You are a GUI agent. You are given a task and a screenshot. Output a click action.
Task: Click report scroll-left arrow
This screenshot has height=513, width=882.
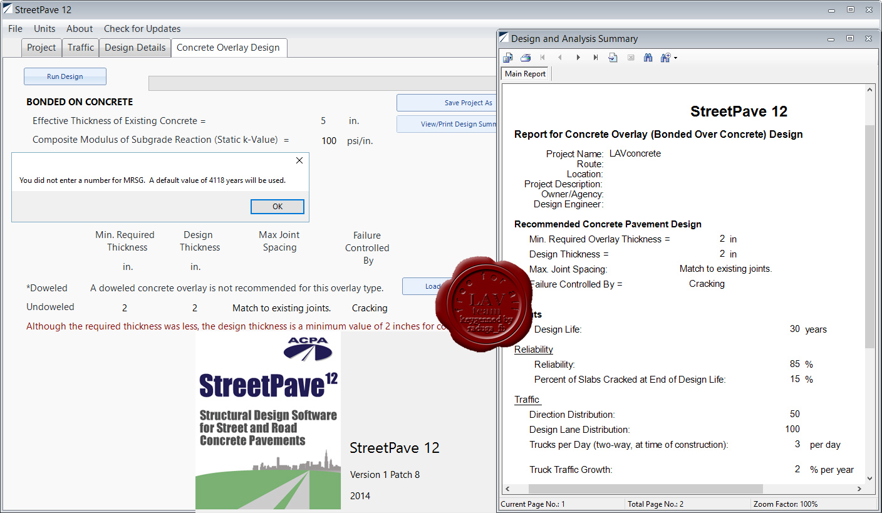click(507, 489)
